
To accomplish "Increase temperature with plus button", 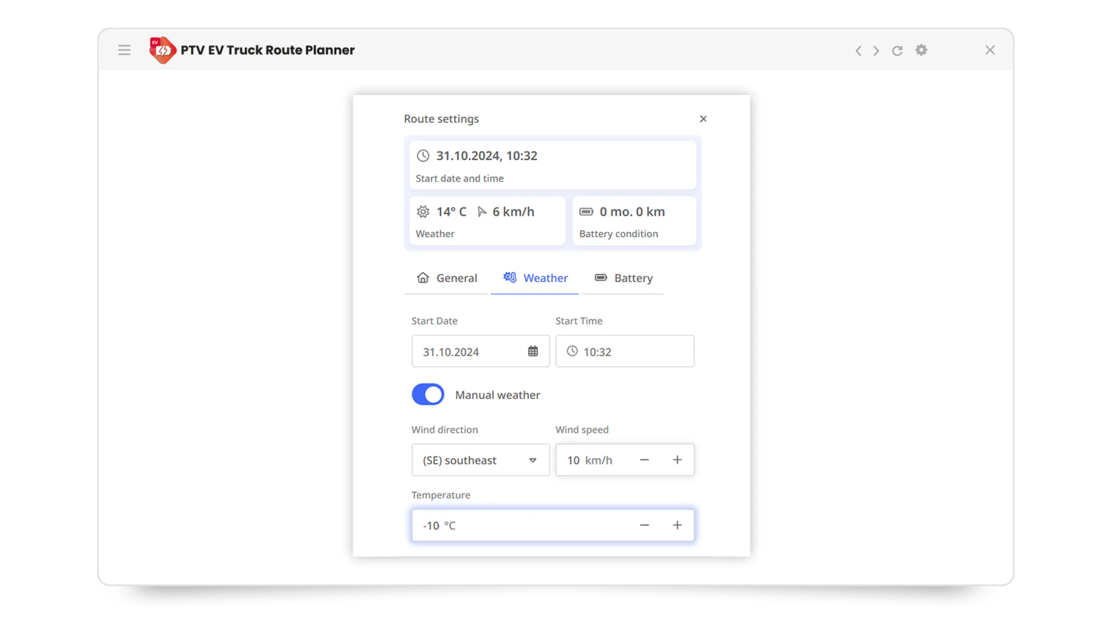I will tap(677, 525).
